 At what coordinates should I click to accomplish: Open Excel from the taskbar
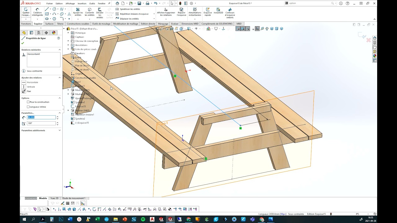(97, 219)
